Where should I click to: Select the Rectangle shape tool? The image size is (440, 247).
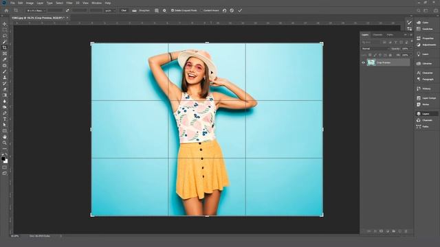coord(5,131)
